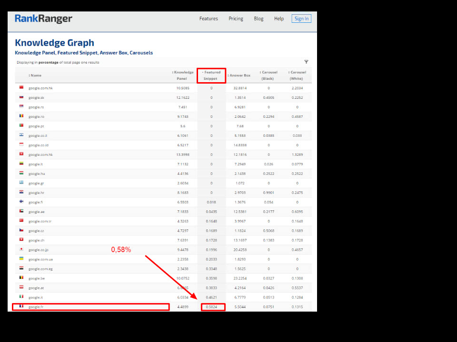457x342 pixels.
Task: Select the google.co.il row name
Action: click(38, 135)
